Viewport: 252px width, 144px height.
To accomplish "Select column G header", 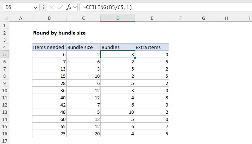I will click(203, 18).
